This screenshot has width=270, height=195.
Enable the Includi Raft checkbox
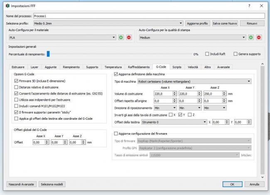[208, 54]
